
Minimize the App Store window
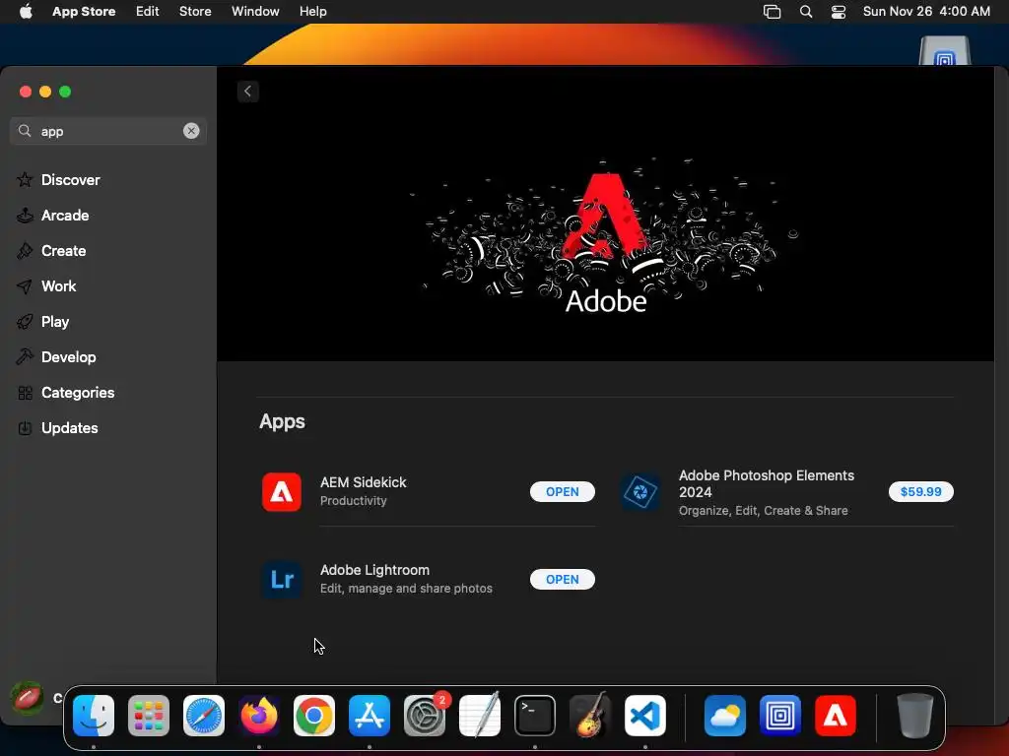(x=45, y=92)
